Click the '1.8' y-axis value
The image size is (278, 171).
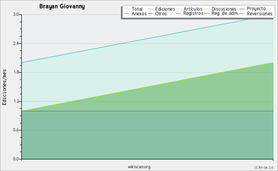[x=16, y=72]
